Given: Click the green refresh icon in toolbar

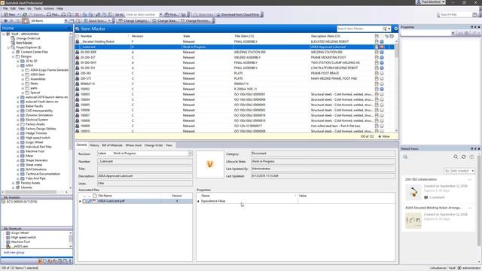Looking at the screenshot, I should (x=25, y=14).
